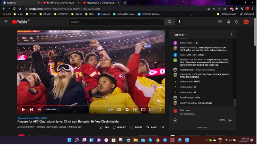Open the Chrome three-dot menu

click(x=253, y=9)
